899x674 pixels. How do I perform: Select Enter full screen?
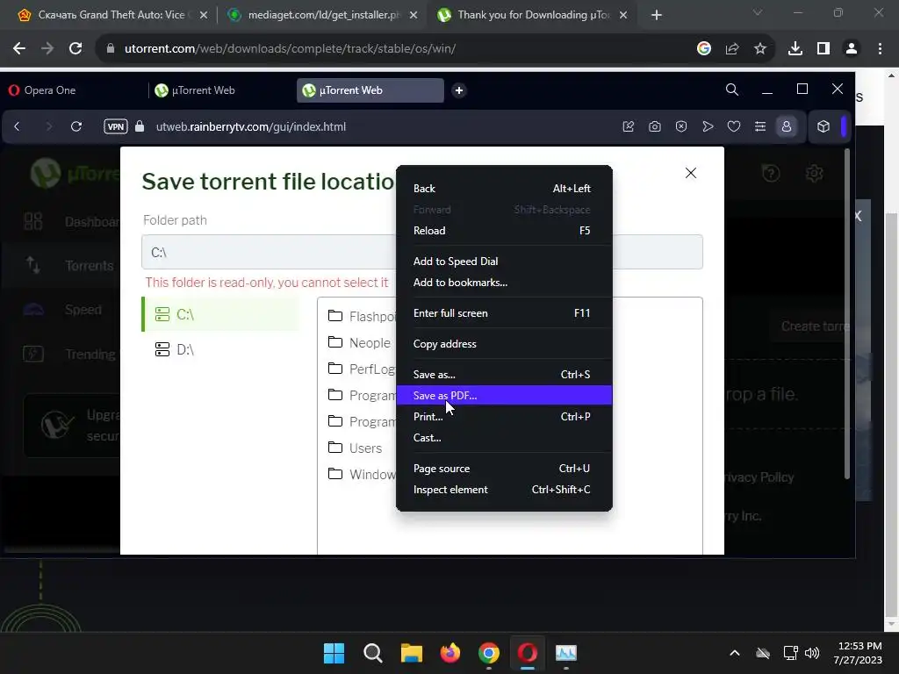pyautogui.click(x=504, y=313)
